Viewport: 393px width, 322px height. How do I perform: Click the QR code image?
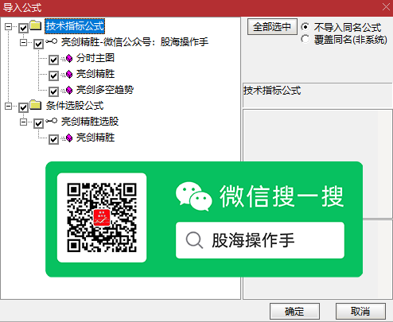(102, 218)
